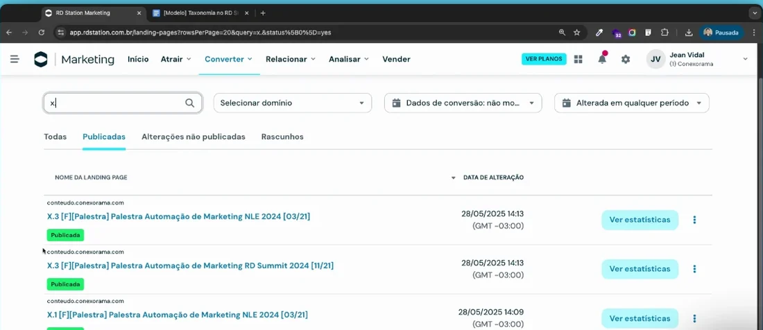Viewport: 763px width, 330px height.
Task: Click the colorful ring extension icon
Action: pos(632,33)
